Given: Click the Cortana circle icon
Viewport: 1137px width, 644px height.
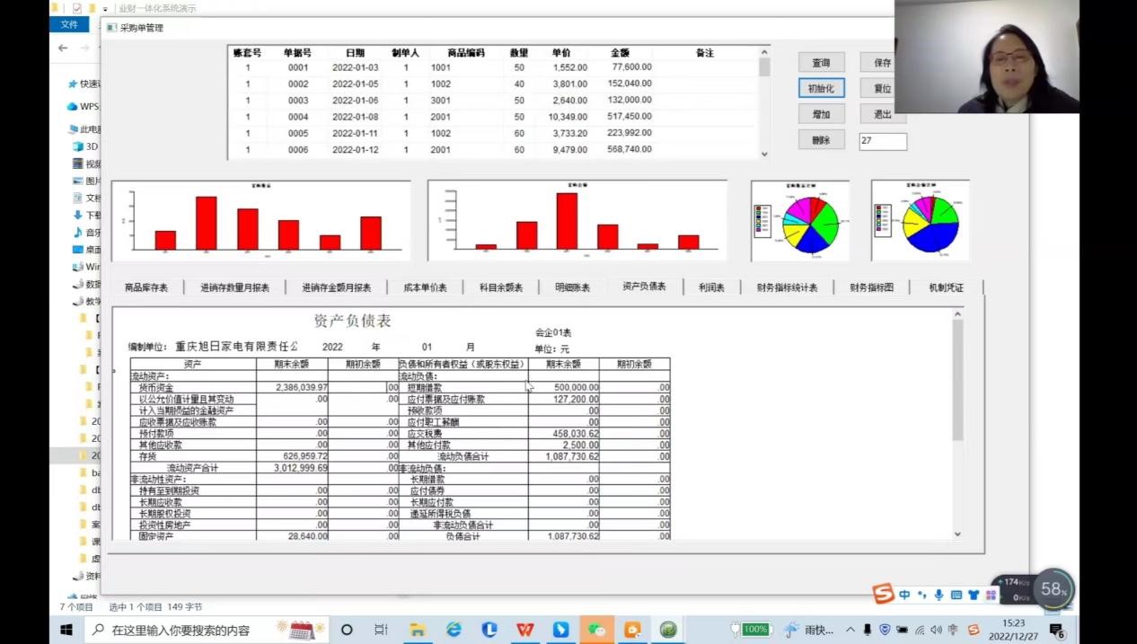Looking at the screenshot, I should pos(347,630).
